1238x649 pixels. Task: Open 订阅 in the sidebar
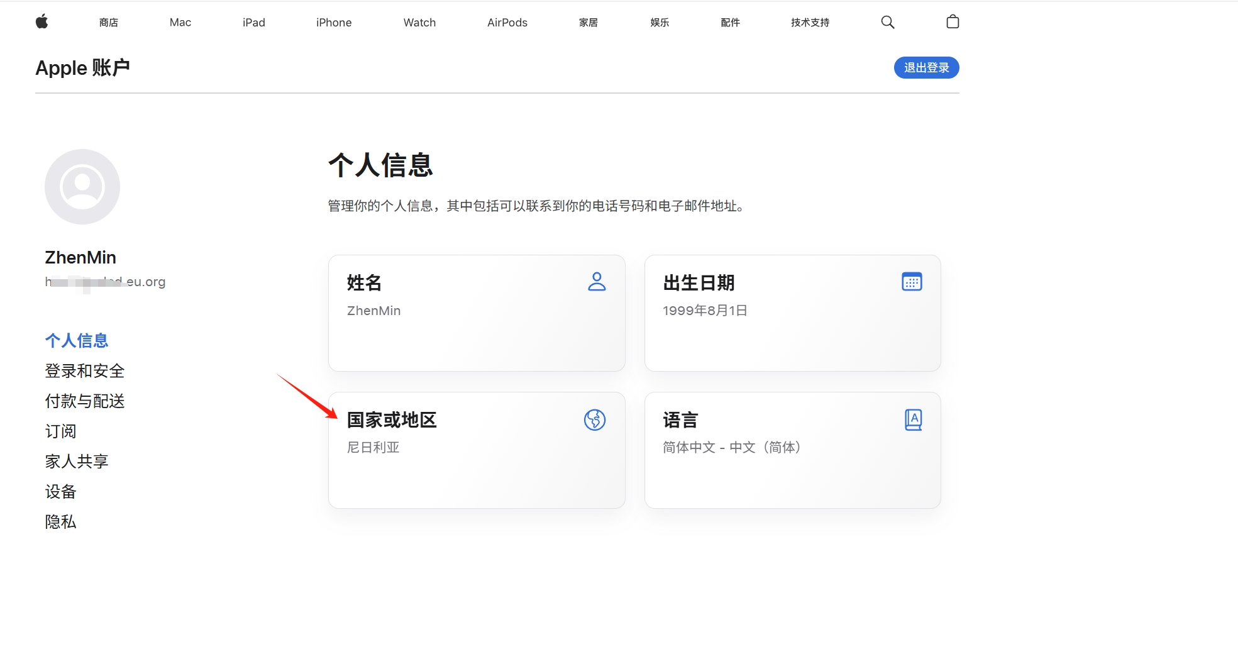tap(60, 431)
